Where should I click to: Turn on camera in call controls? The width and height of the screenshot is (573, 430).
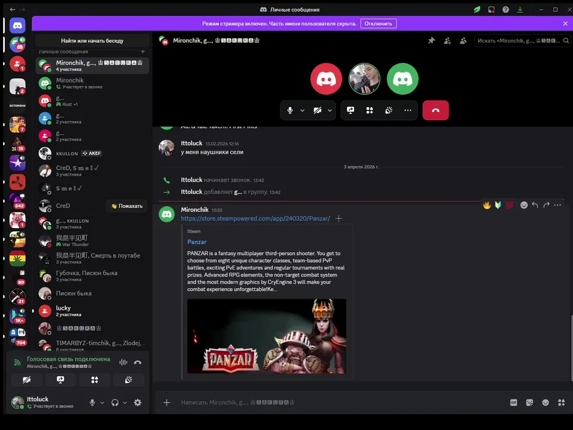[x=317, y=110]
